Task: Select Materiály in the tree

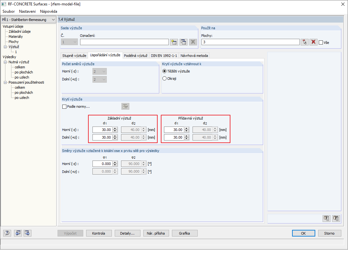Action: pyautogui.click(x=16, y=37)
